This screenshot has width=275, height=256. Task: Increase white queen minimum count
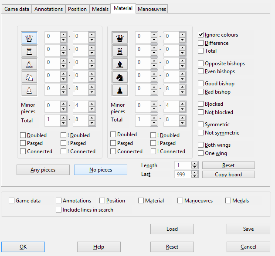(x=63, y=35)
